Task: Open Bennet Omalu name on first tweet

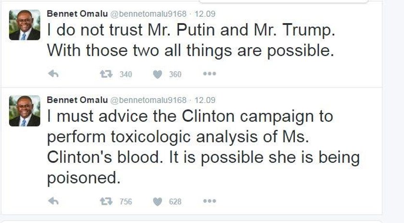Action: click(77, 13)
